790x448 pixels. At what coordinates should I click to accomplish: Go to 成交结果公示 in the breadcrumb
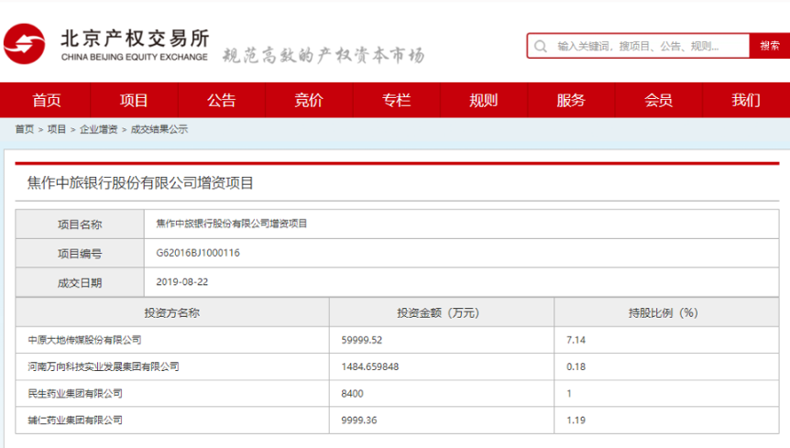click(159, 129)
